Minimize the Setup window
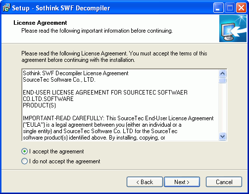249x194 pixels. (218, 7)
